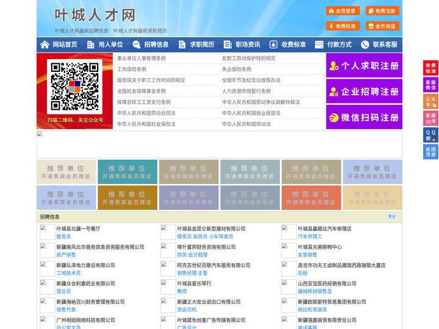439x329 pixels.
Task: Click the 客服QQ号 pink side icon
Action: pos(430,118)
